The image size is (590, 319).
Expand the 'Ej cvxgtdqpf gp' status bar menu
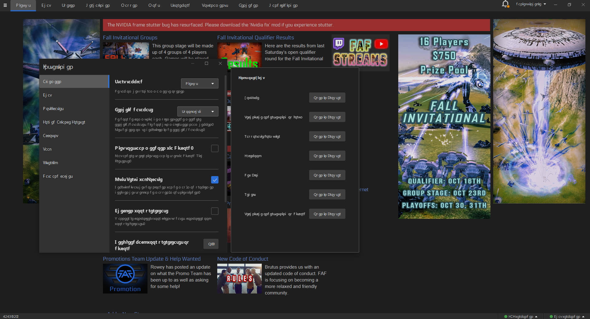[x=567, y=317]
